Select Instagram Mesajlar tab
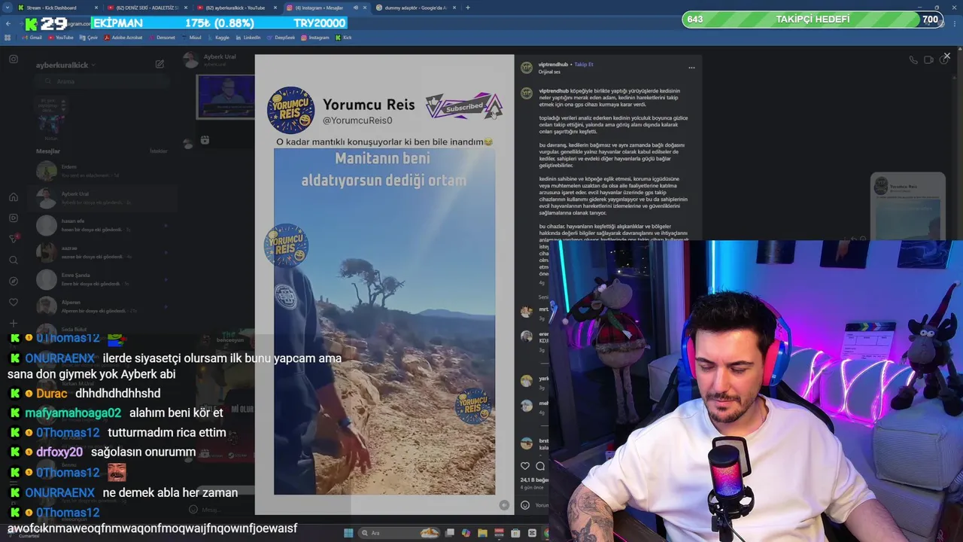The width and height of the screenshot is (963, 542). tap(325, 8)
